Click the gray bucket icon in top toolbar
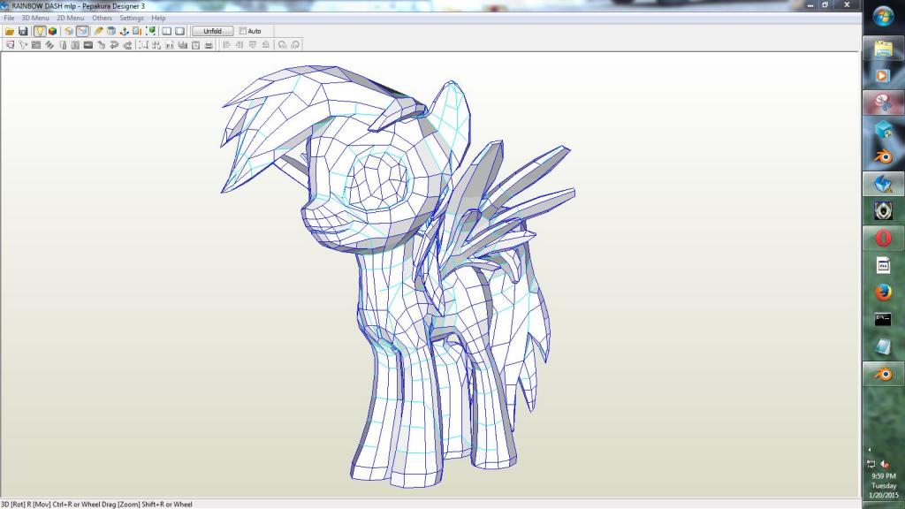 click(110, 31)
